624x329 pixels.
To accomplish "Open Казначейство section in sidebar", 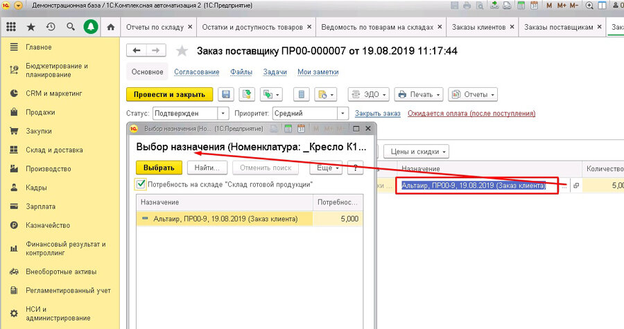I will (x=48, y=225).
